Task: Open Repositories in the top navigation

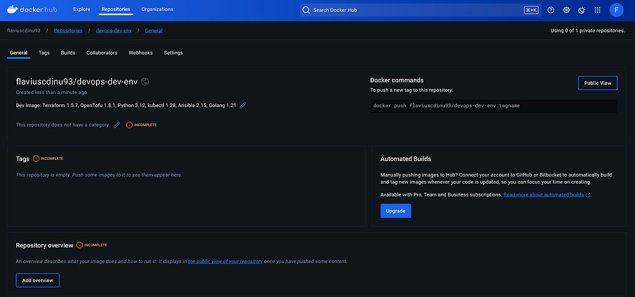Action: 116,9
